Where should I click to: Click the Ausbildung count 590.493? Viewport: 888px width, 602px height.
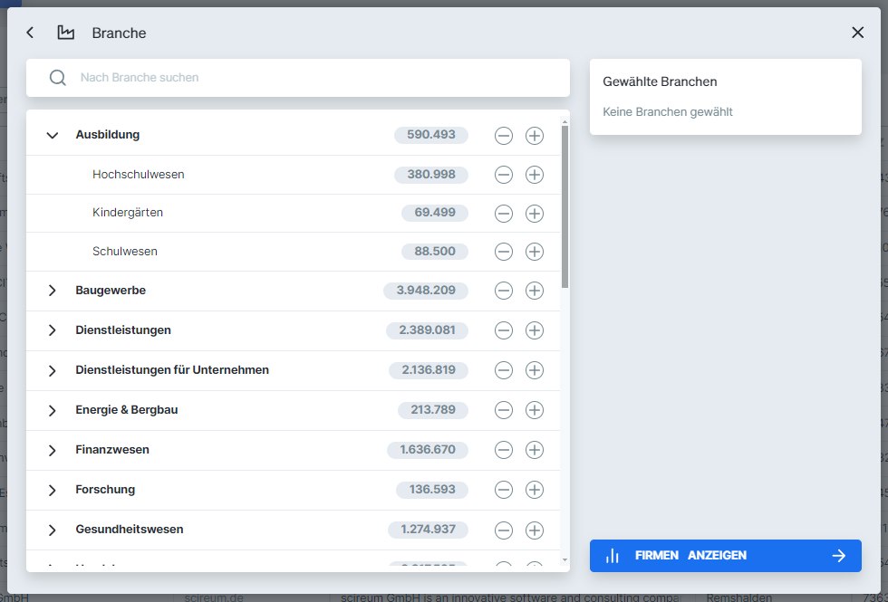point(431,135)
